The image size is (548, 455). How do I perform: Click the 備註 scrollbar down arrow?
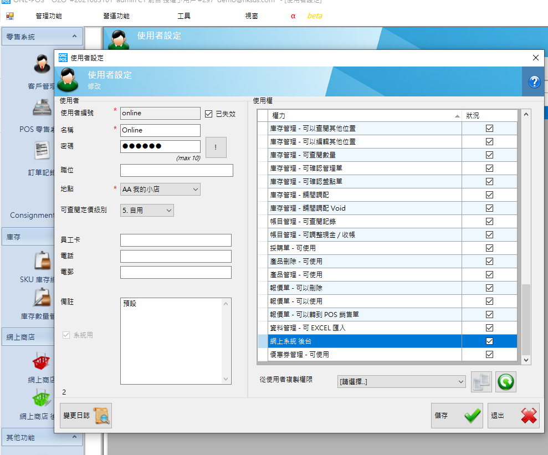pos(226,379)
